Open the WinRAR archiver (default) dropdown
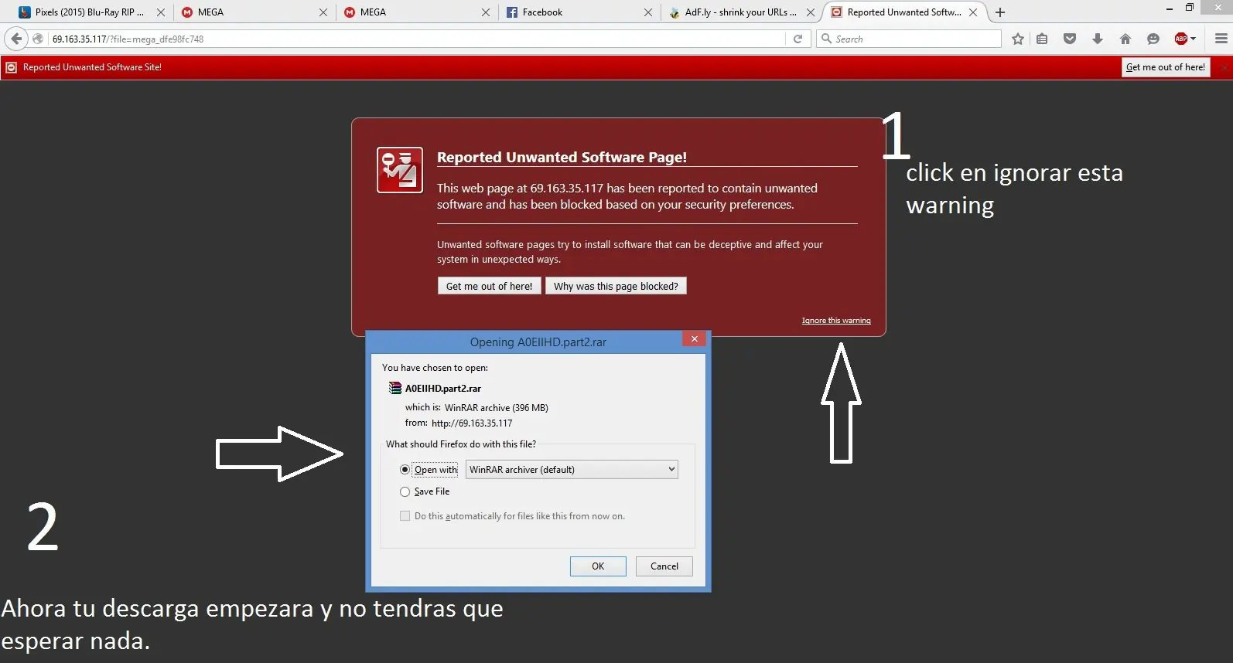1233x663 pixels. pos(572,469)
